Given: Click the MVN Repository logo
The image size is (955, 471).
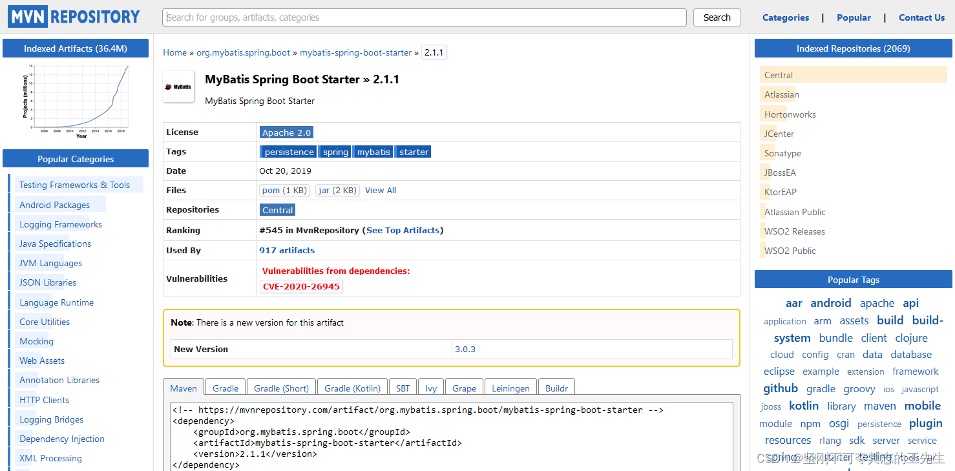Looking at the screenshot, I should point(74,17).
